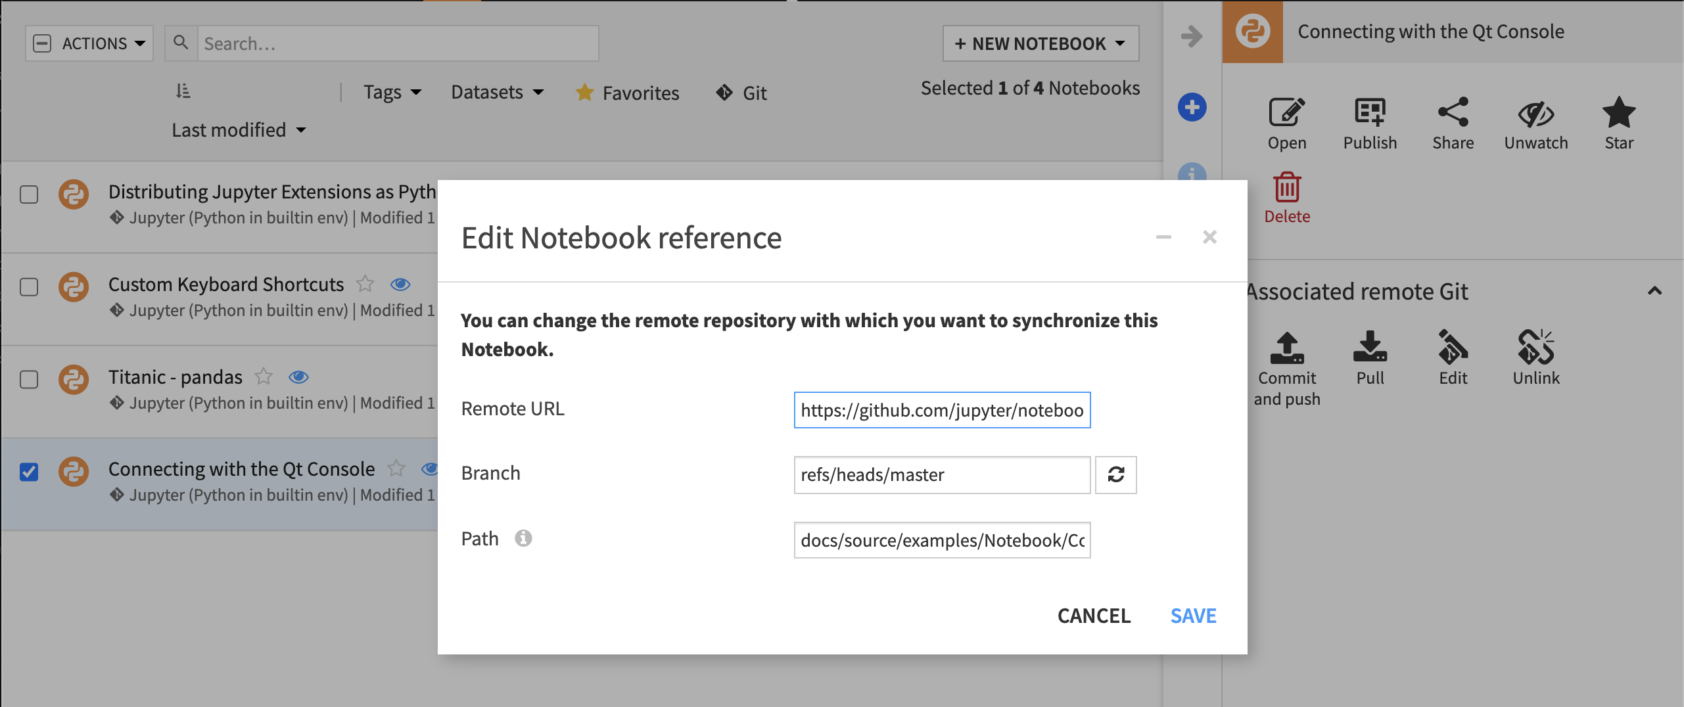Minimize the Edit Notebook reference dialog
Image resolution: width=1684 pixels, height=707 pixels.
point(1163,237)
